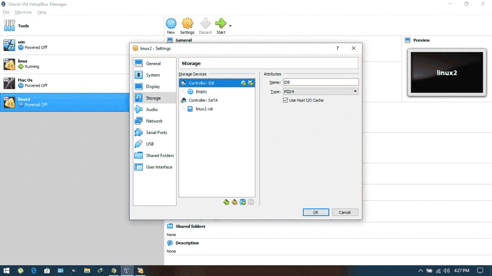The width and height of the screenshot is (492, 276).
Task: Add hard disk to Controller: IDE
Action: pyautogui.click(x=251, y=83)
